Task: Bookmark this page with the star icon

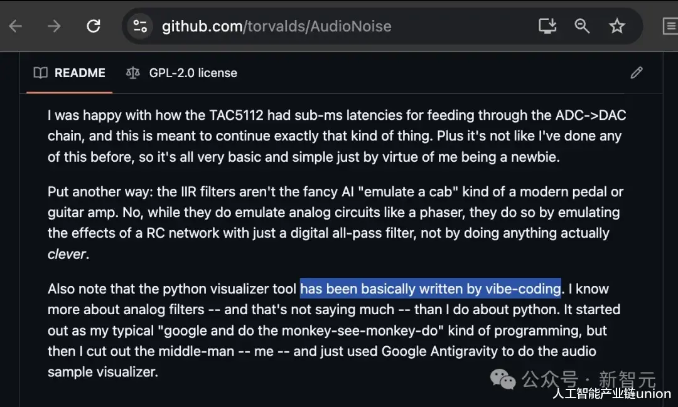Action: pyautogui.click(x=617, y=26)
